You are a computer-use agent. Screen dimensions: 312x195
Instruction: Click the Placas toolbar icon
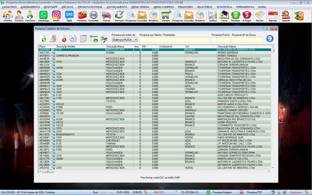pos(106,16)
